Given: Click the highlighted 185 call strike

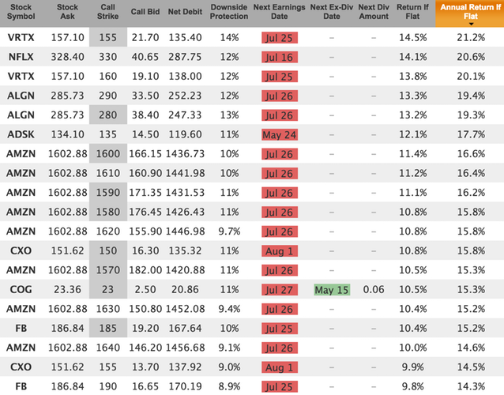Looking at the screenshot, I should (108, 328).
